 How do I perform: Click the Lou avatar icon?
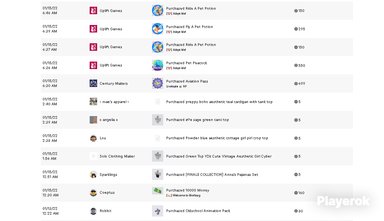pos(93,138)
